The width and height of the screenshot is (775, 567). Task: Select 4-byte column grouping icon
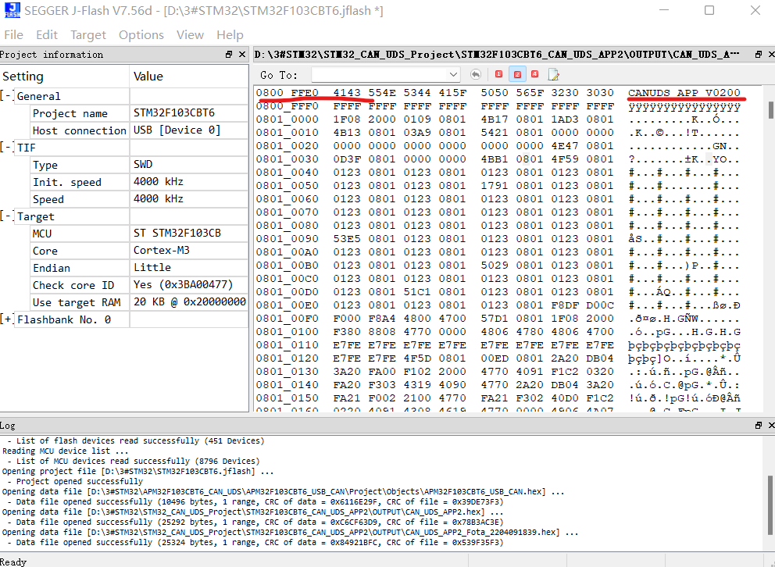tap(535, 73)
